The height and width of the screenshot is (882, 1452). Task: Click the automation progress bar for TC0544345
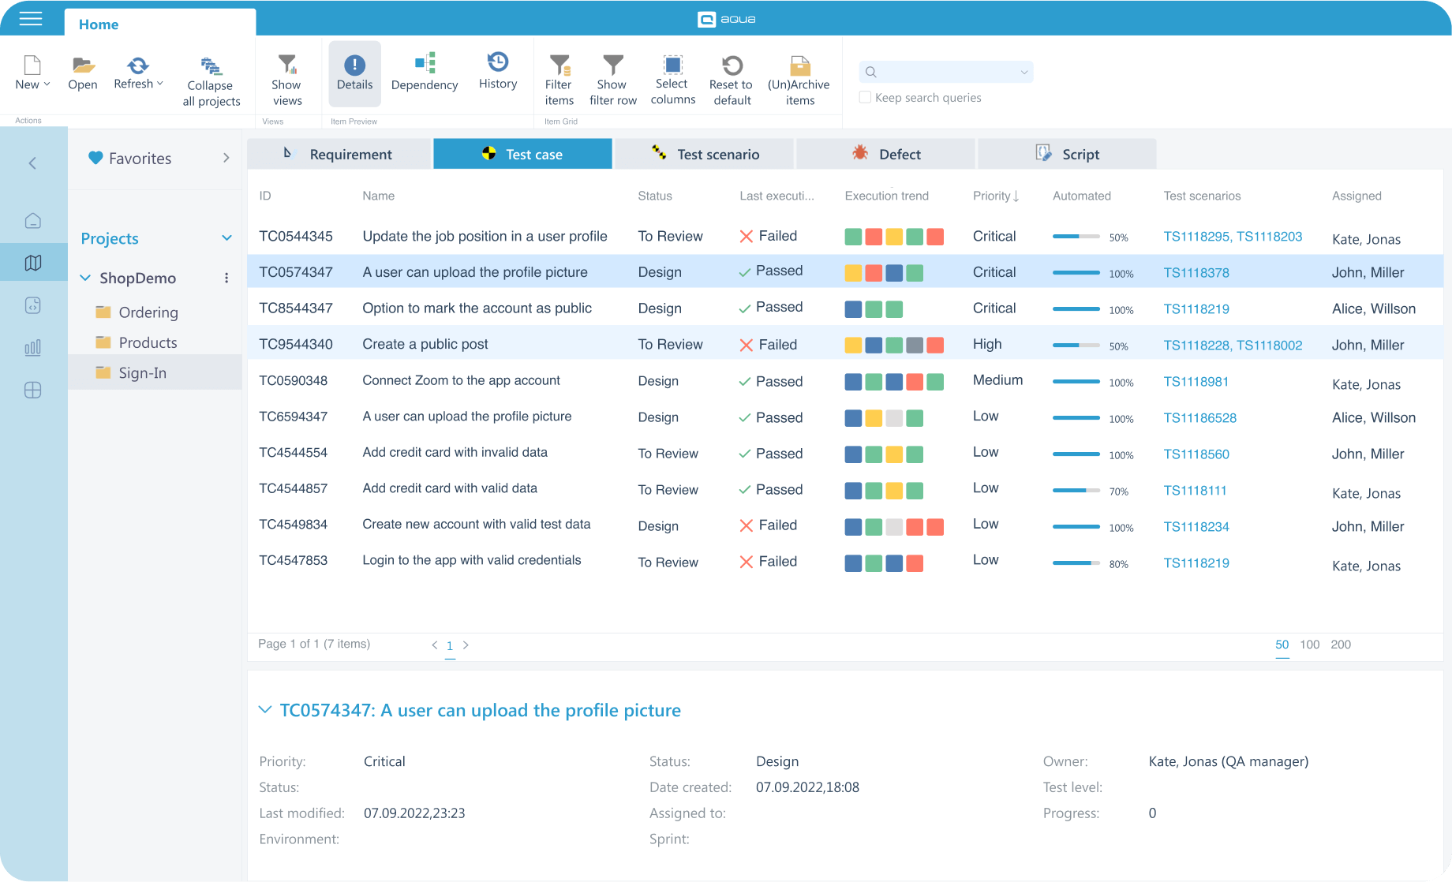pos(1076,237)
